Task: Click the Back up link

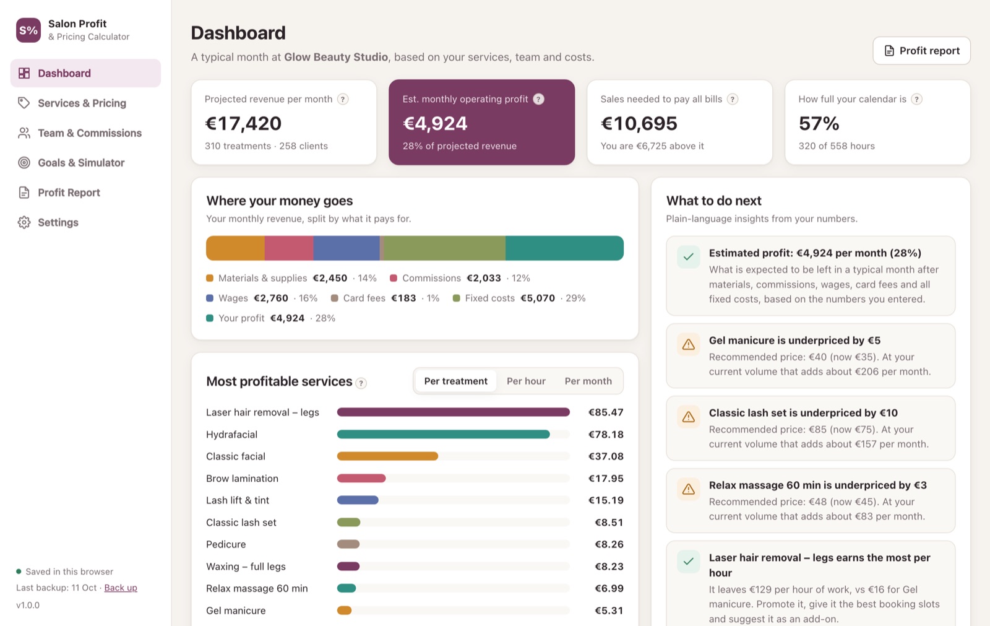Action: [x=121, y=588]
